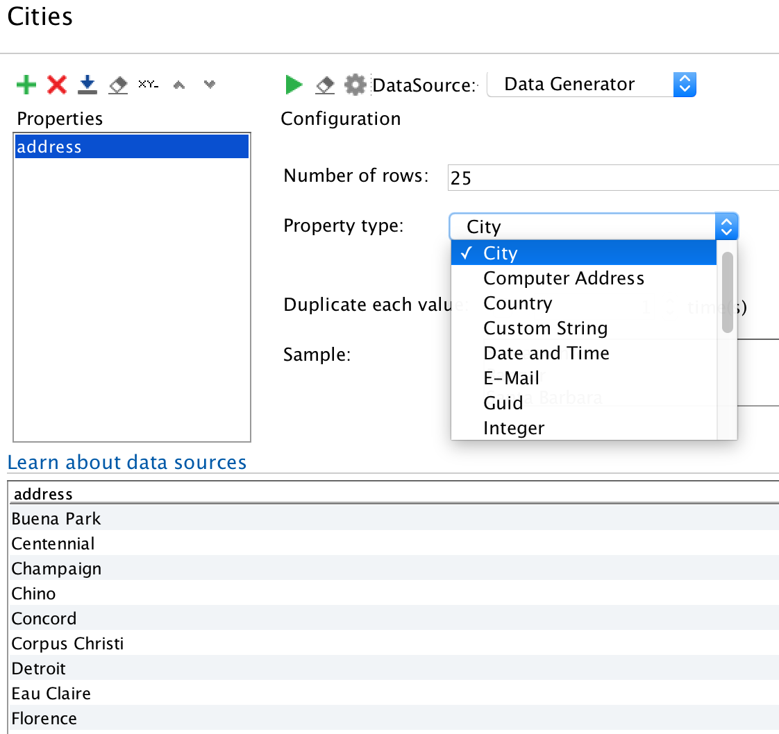Screen dimensions: 779x734
Task: Pick Date and Time from the open menu
Action: click(x=546, y=353)
